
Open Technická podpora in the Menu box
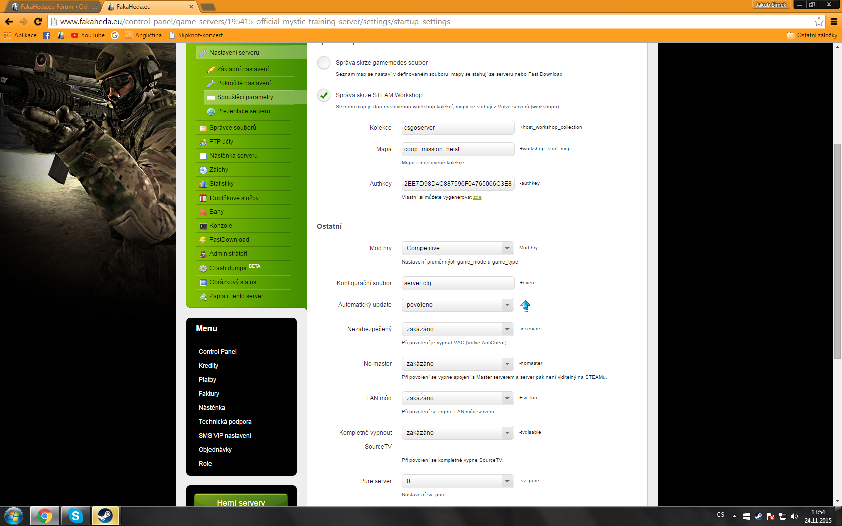point(225,422)
